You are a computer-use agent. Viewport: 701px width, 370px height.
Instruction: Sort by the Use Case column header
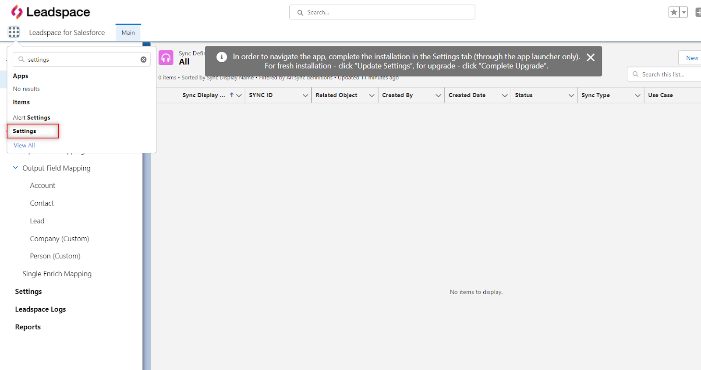(660, 95)
